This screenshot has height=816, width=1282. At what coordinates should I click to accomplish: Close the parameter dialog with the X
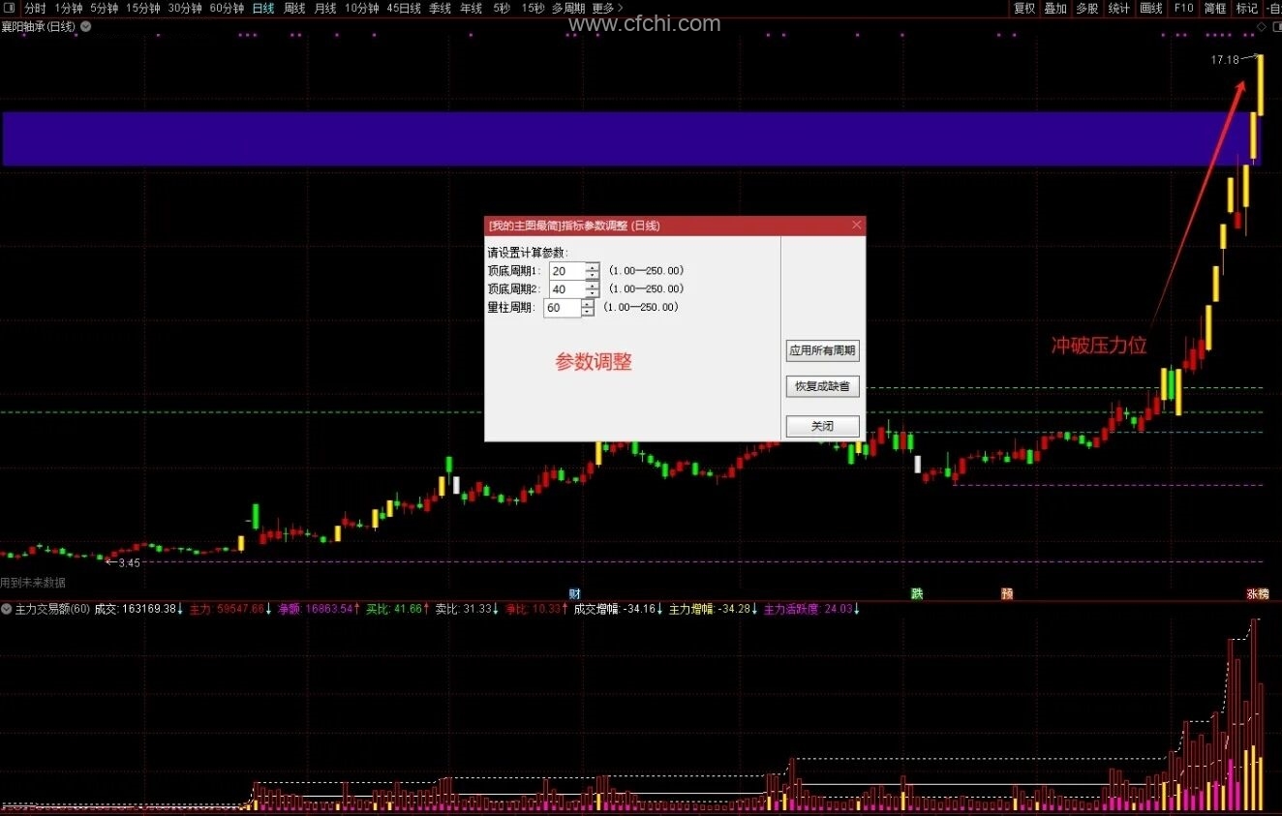[x=856, y=225]
